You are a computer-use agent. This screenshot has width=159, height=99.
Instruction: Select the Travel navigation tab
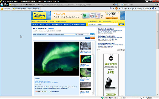42,25
